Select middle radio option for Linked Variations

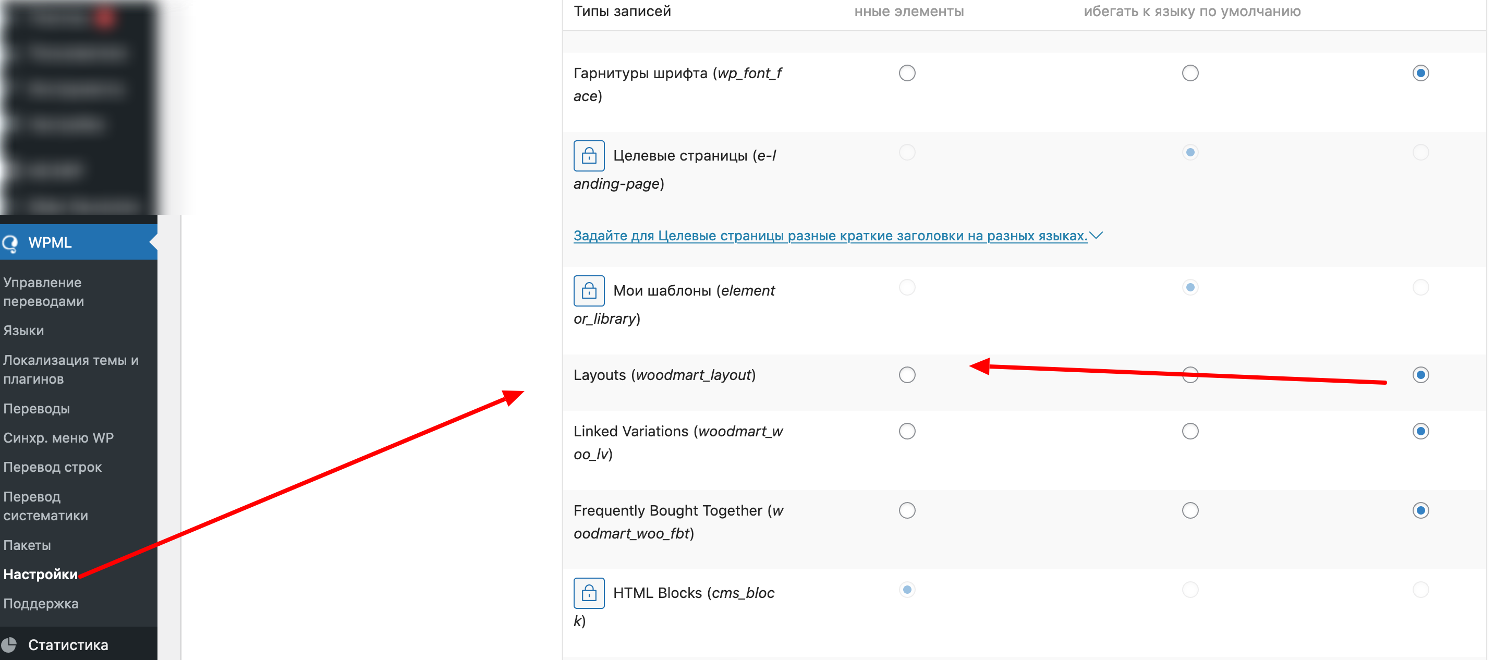pos(1190,431)
